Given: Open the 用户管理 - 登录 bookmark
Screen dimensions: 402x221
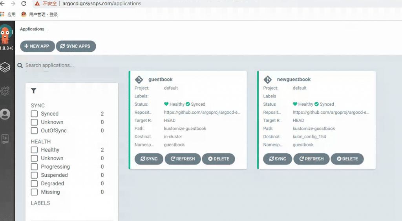Looking at the screenshot, I should [40, 14].
